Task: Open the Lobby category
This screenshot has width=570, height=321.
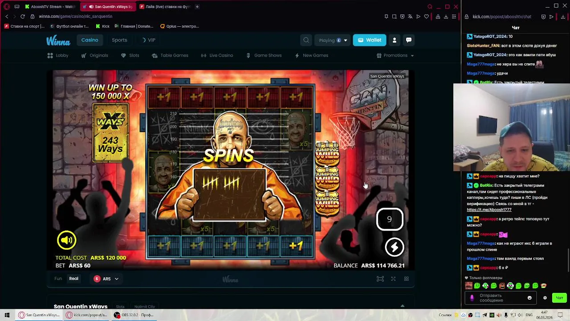Action: pos(58,55)
